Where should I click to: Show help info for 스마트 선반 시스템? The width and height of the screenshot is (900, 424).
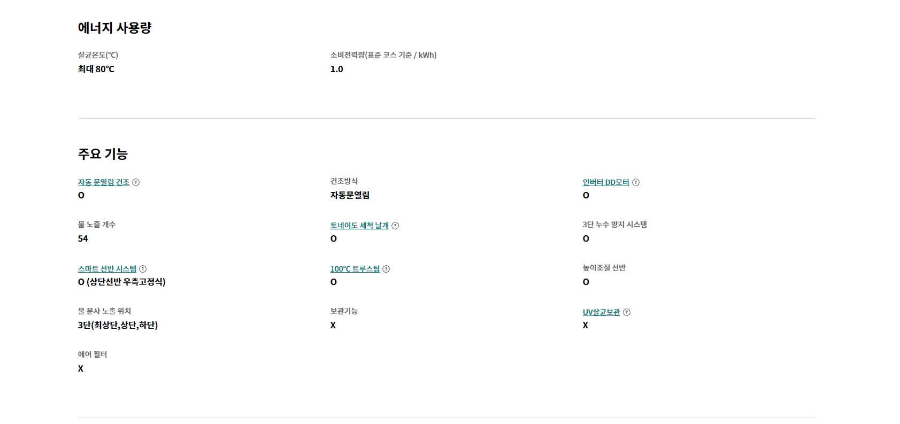143,269
